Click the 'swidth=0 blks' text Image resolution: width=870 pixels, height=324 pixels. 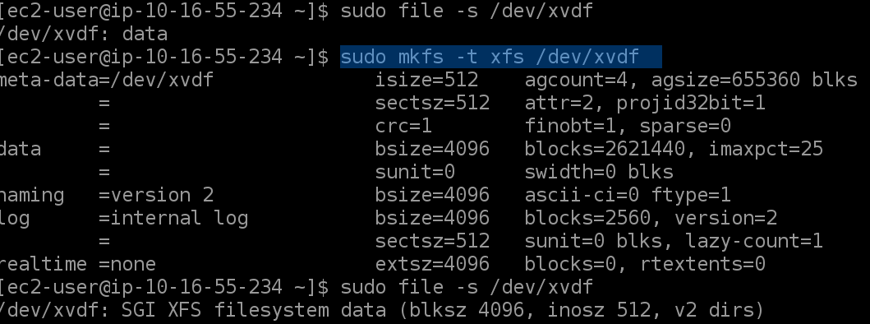click(599, 172)
